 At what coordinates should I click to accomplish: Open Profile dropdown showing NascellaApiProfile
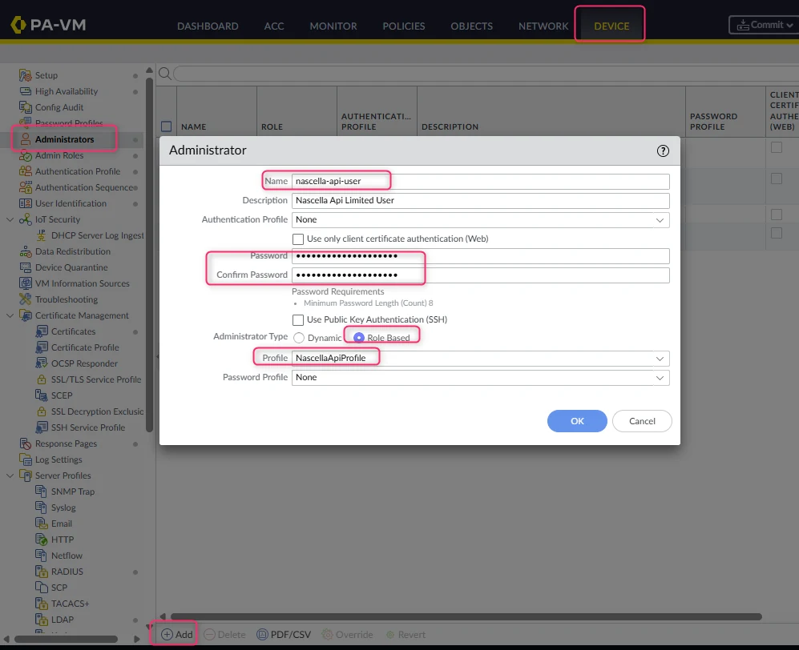point(660,359)
